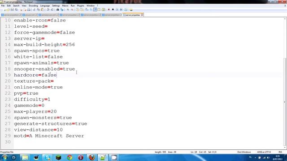Viewport: 287px width, 161px height.
Task: Open the Minecraft block icon in taskbar
Action: pos(58,157)
